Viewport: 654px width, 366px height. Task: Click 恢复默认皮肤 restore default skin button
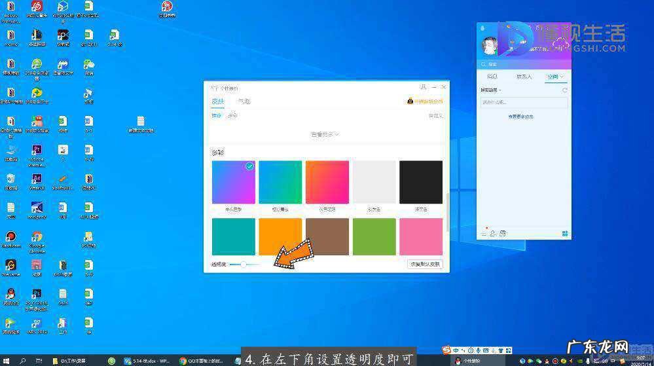pyautogui.click(x=425, y=264)
